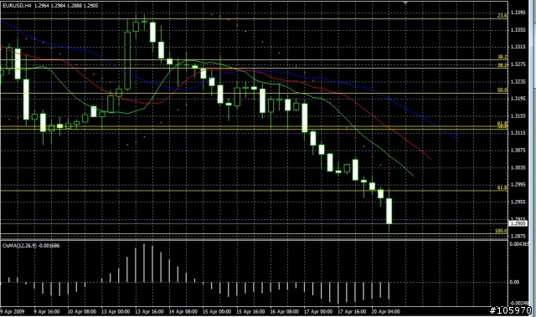
Task: Click the 20 Apr 04:00 time label
Action: (385, 311)
